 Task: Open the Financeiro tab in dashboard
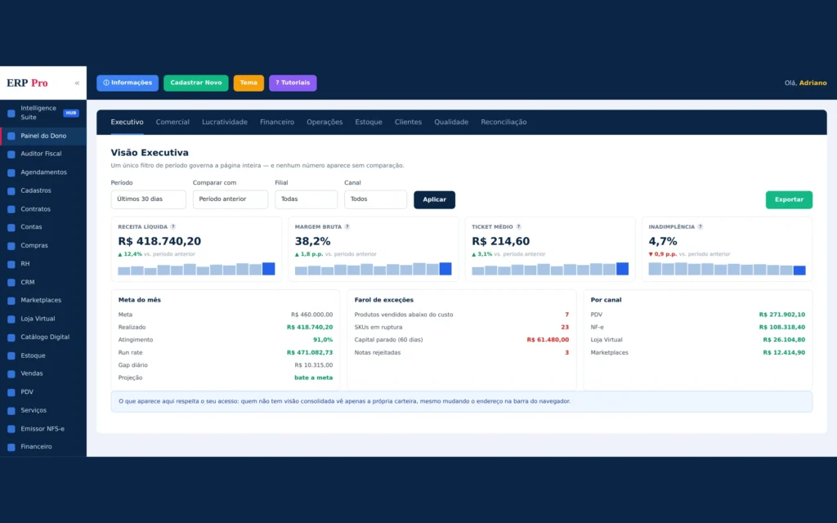pyautogui.click(x=277, y=123)
